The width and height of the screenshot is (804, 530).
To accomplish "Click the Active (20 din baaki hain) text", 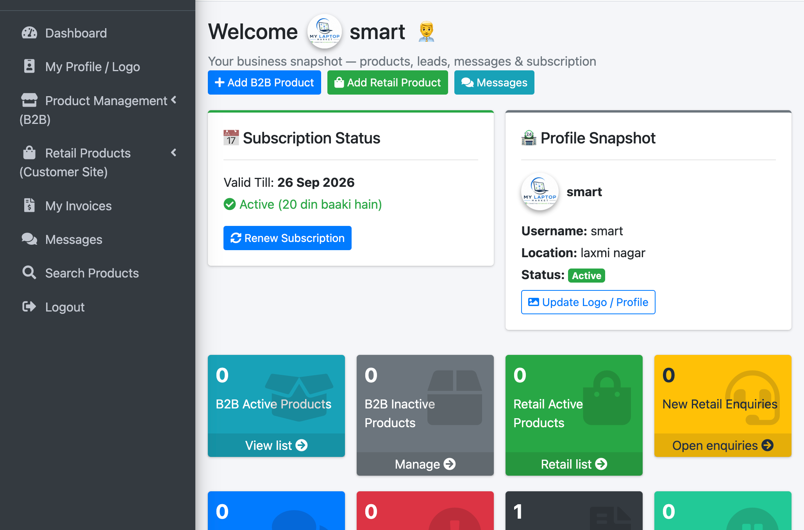I will click(311, 204).
